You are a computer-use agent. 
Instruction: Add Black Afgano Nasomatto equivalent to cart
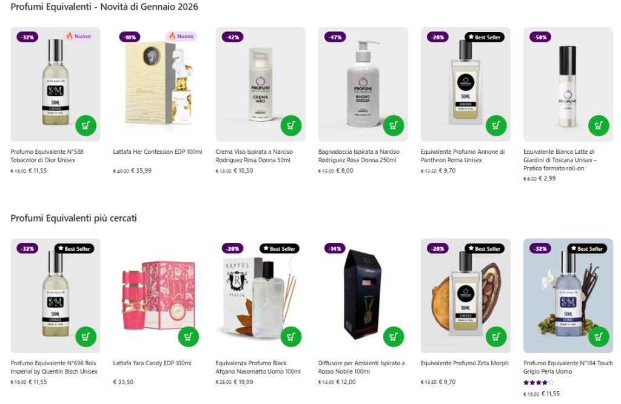click(291, 337)
